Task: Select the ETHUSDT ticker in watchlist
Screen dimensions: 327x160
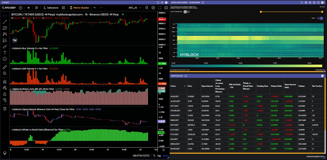Action: tap(175, 134)
